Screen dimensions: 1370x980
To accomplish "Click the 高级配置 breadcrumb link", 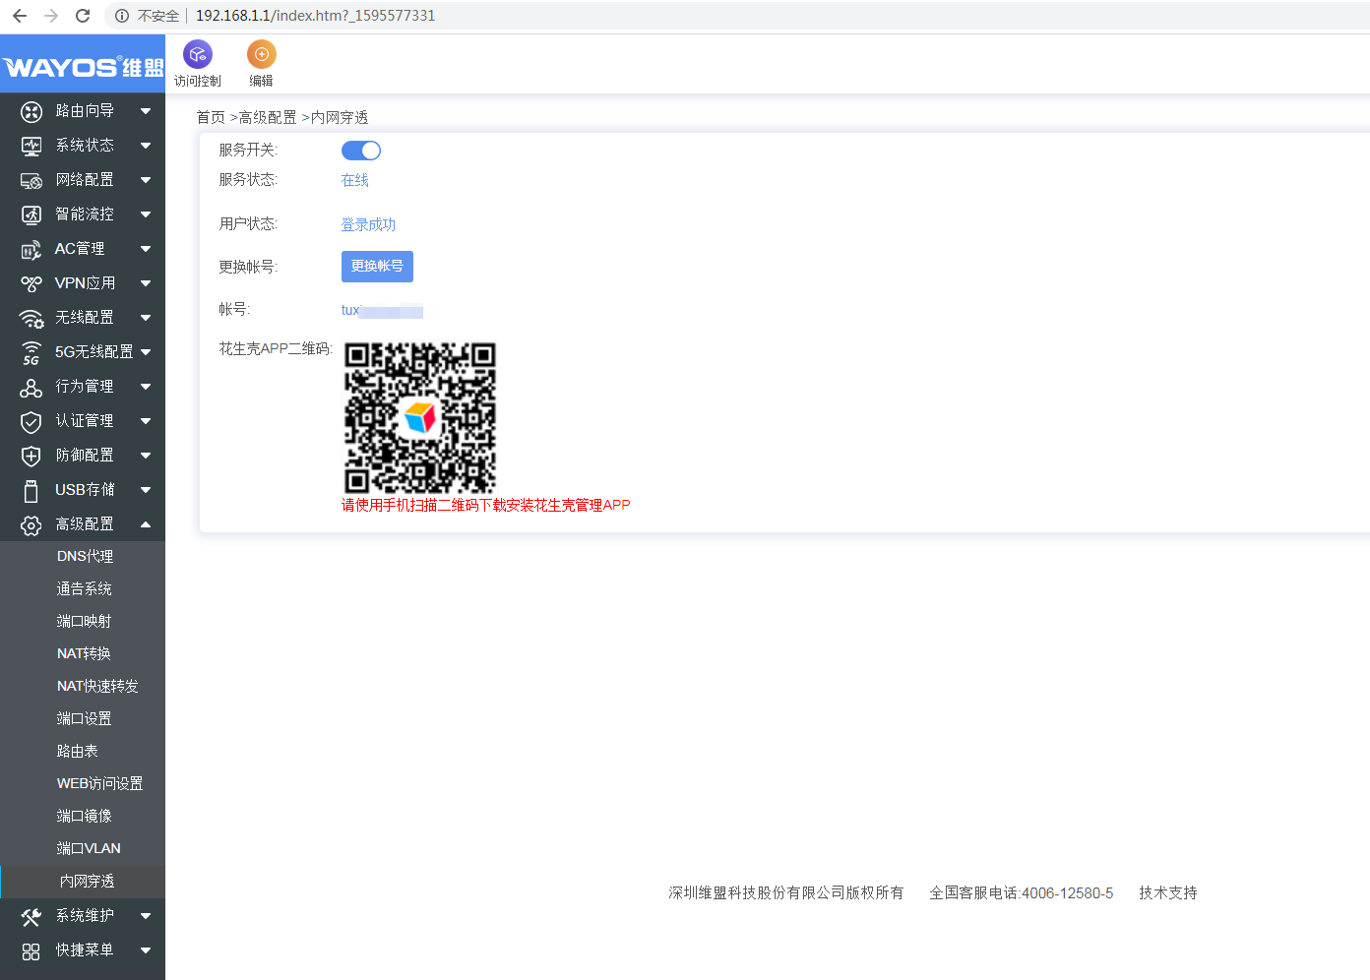I will (x=268, y=117).
